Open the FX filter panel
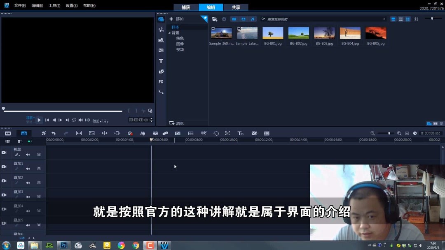445x250 pixels. pos(161,81)
